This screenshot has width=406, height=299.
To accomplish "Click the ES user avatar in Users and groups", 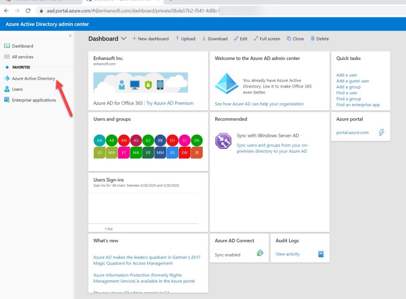I will (172, 152).
